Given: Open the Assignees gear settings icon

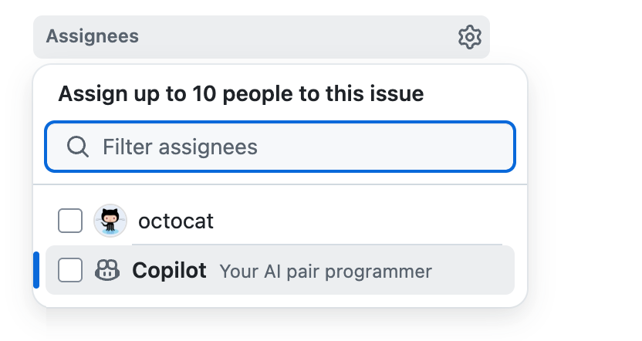Looking at the screenshot, I should [x=469, y=37].
